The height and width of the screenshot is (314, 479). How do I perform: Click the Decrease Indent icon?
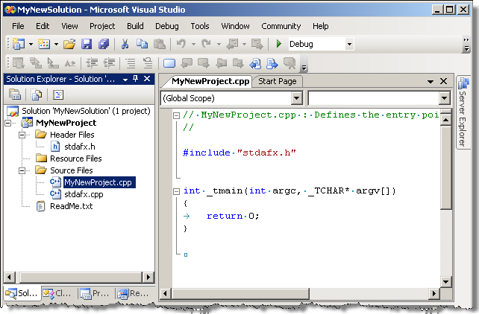(x=92, y=63)
